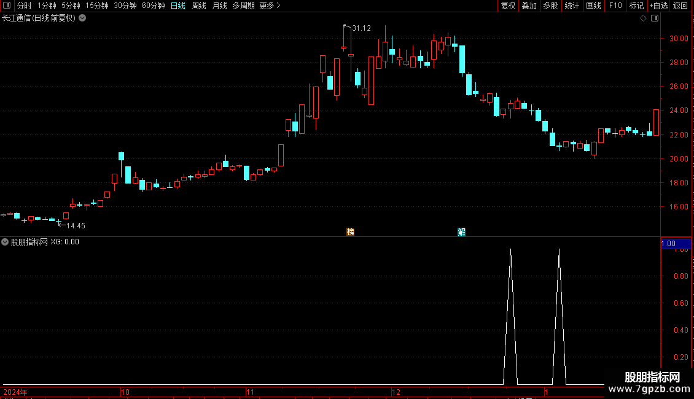This screenshot has width=694, height=399.
Task: Click the 2024年 date axis label
Action: point(15,392)
